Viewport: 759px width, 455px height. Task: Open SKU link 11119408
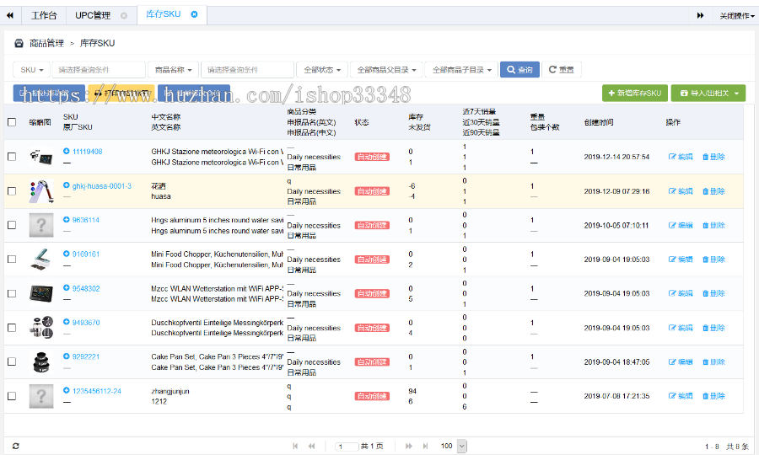(x=87, y=152)
